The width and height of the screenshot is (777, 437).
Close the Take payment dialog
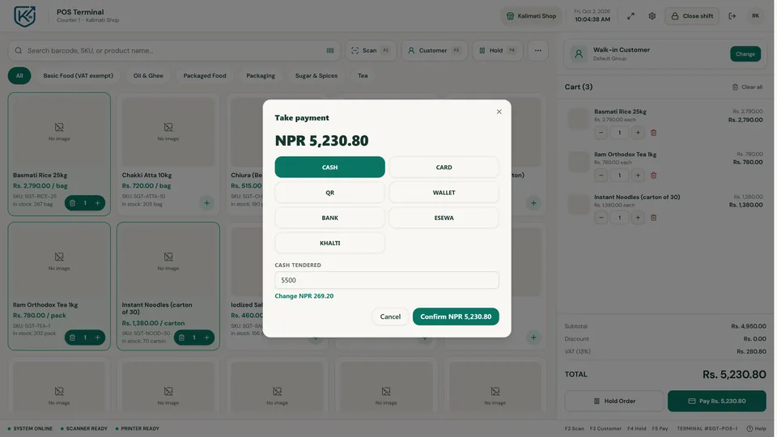pos(499,112)
